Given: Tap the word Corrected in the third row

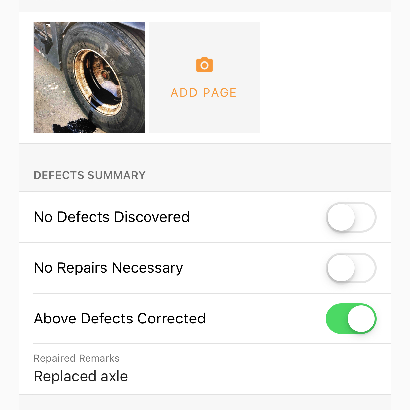Looking at the screenshot, I should coord(171,319).
